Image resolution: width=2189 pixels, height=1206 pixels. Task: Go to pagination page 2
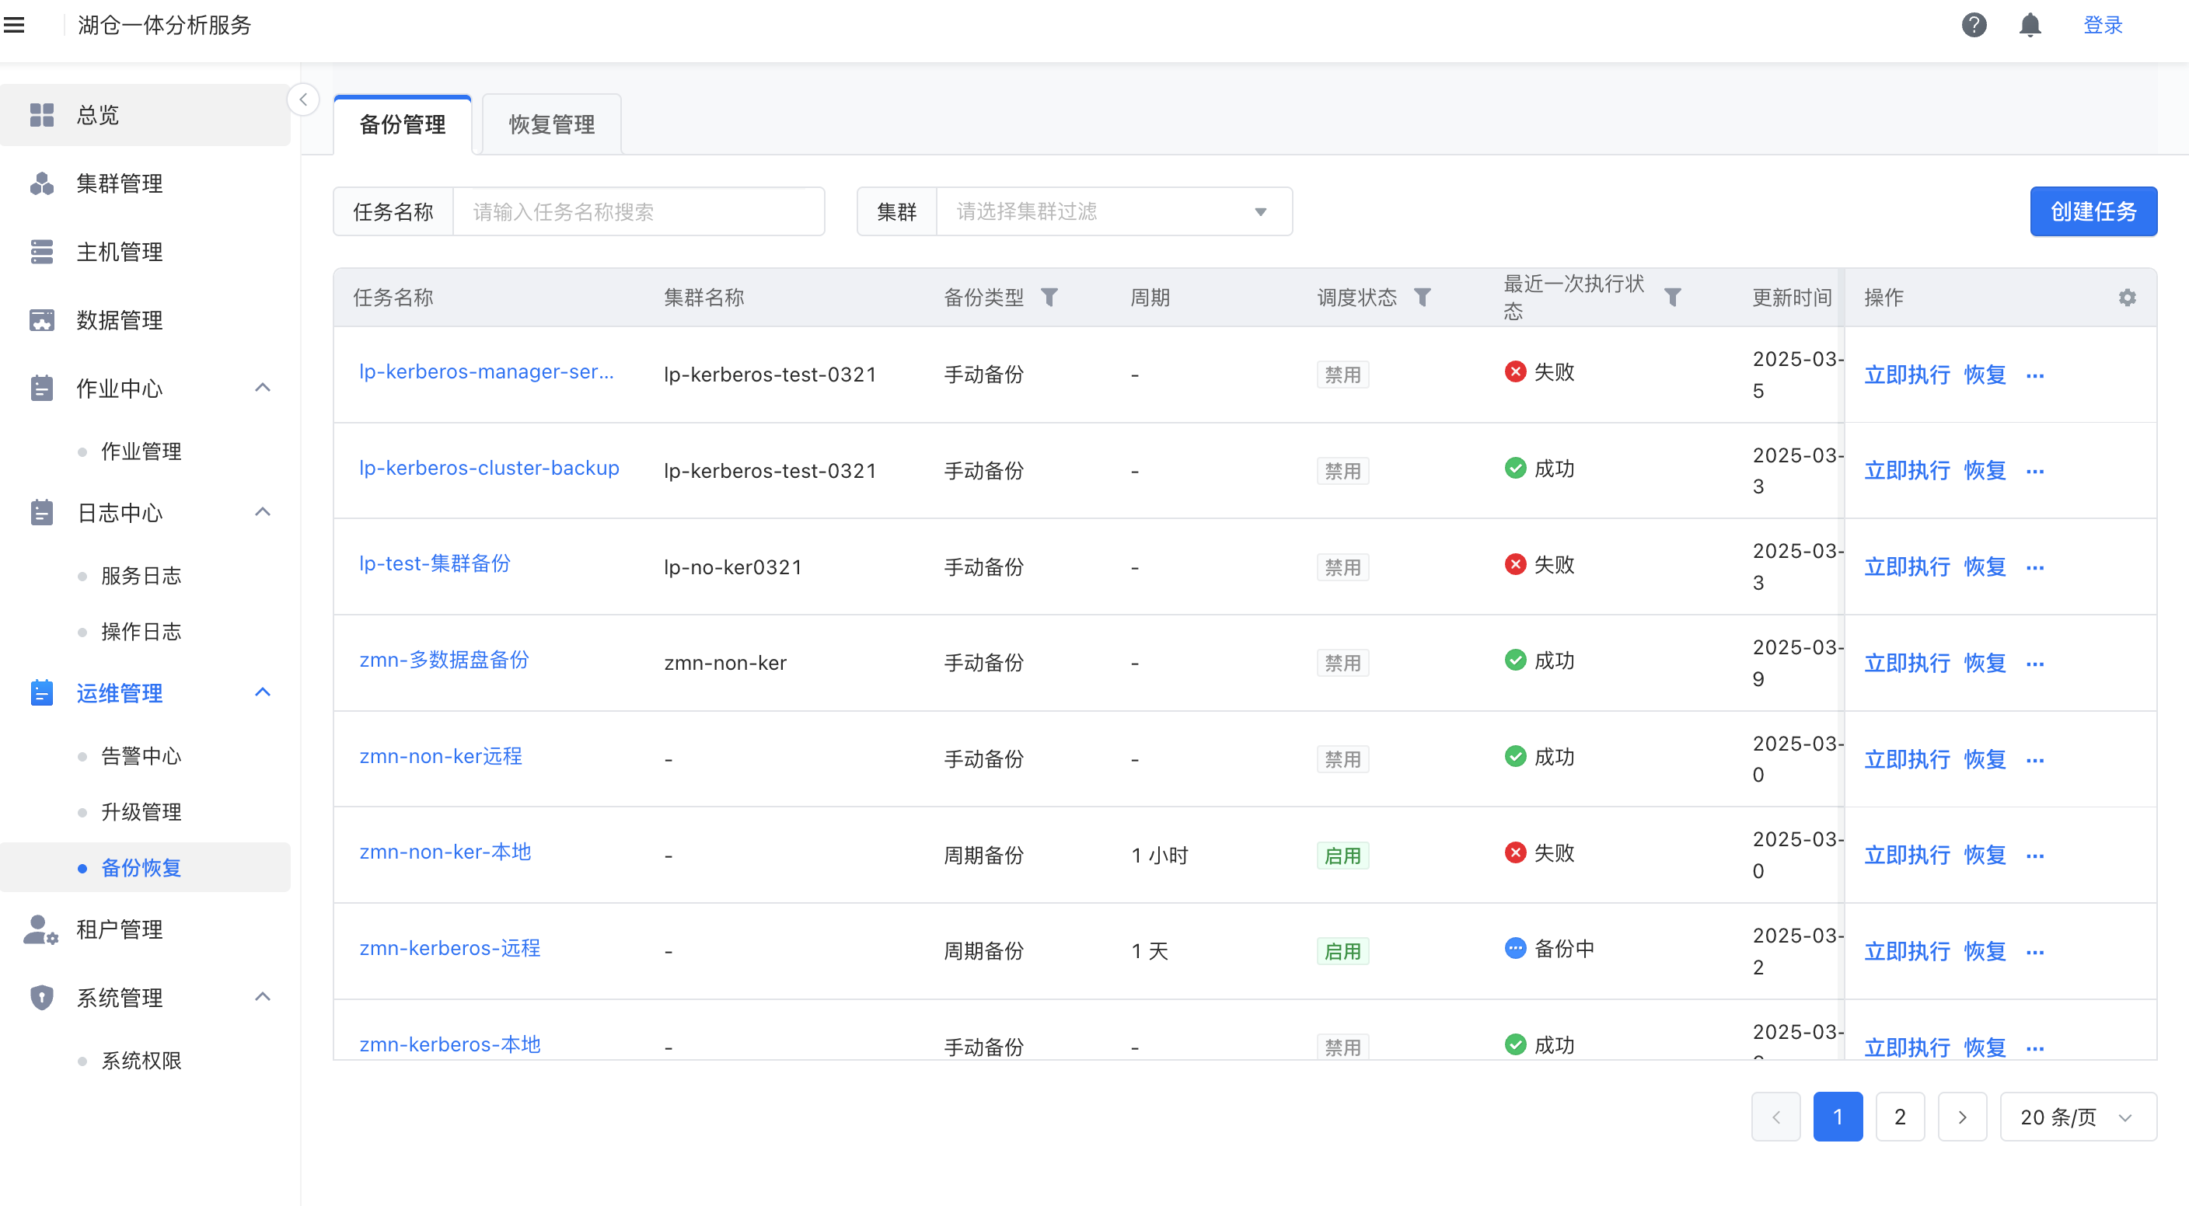tap(1900, 1117)
